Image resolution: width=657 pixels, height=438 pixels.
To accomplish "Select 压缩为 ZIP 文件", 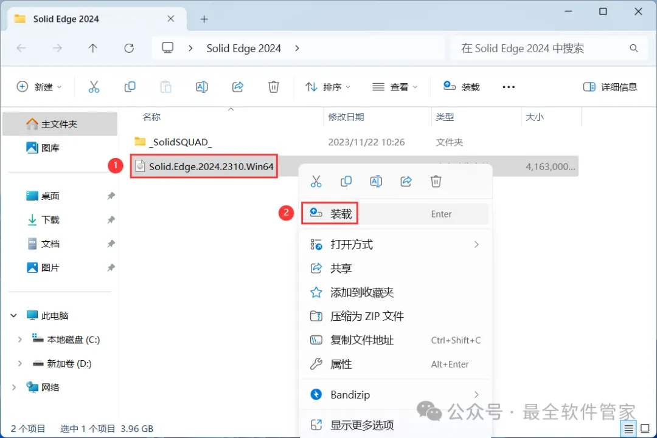I will pos(395,317).
